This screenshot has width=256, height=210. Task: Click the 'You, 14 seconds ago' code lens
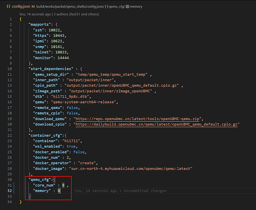(32, 14)
